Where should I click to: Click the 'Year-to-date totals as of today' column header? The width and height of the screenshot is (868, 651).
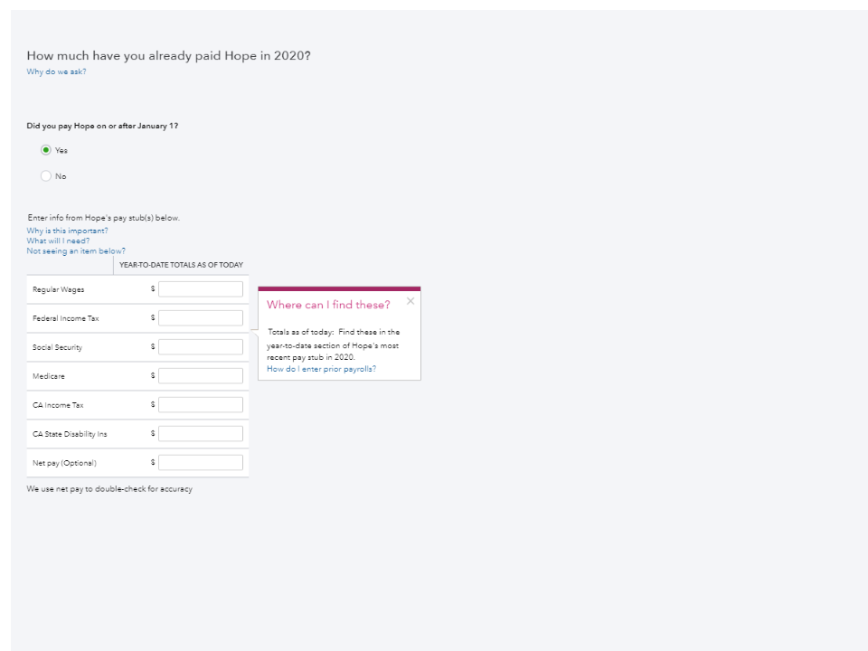pyautogui.click(x=181, y=265)
